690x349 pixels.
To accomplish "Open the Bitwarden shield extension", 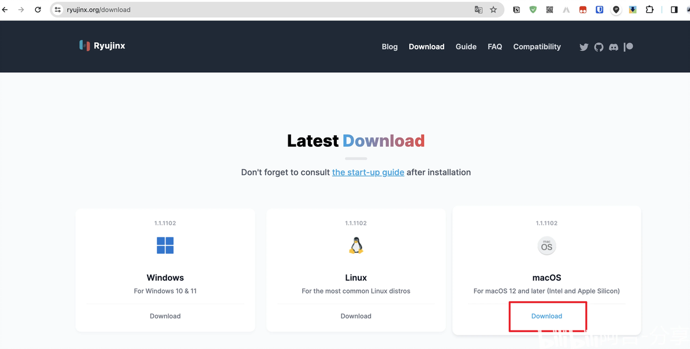I will 599,10.
